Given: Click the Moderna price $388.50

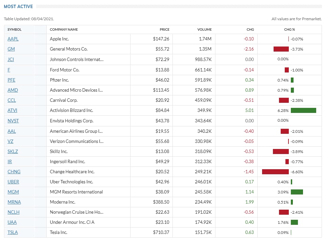Looking at the screenshot, I should tap(161, 202).
